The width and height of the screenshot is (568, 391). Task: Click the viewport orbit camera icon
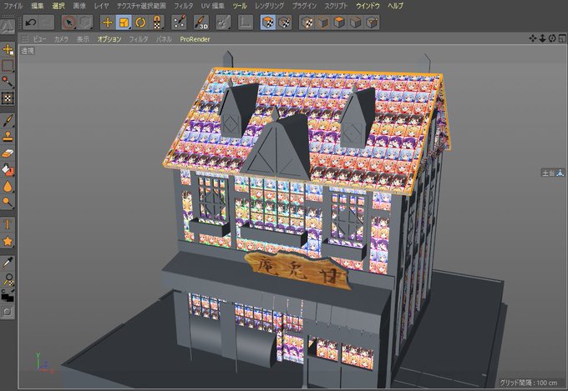pyautogui.click(x=552, y=38)
